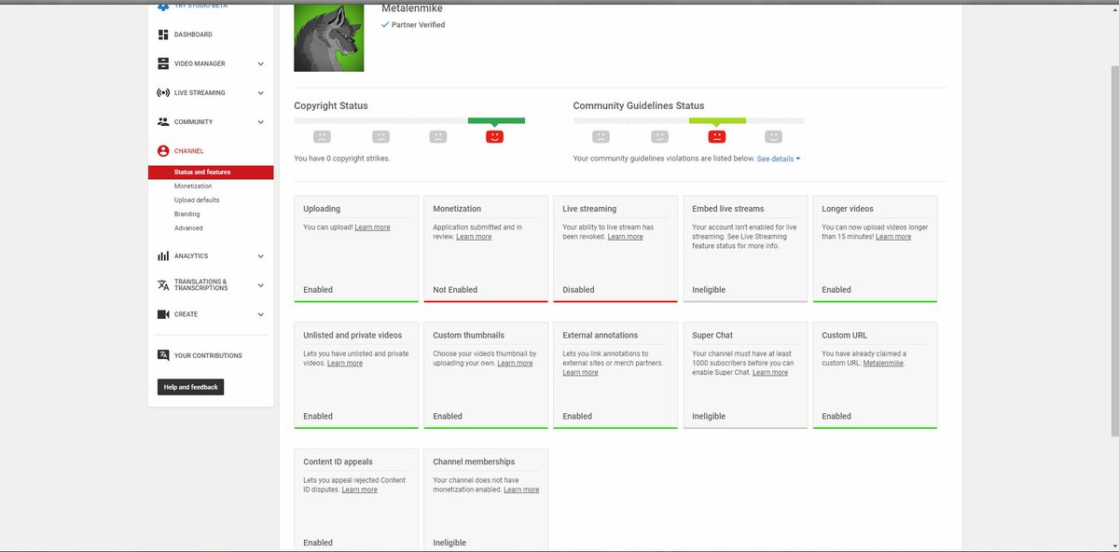The image size is (1119, 552).
Task: Click Learn more in Super Chat card
Action: (x=770, y=373)
